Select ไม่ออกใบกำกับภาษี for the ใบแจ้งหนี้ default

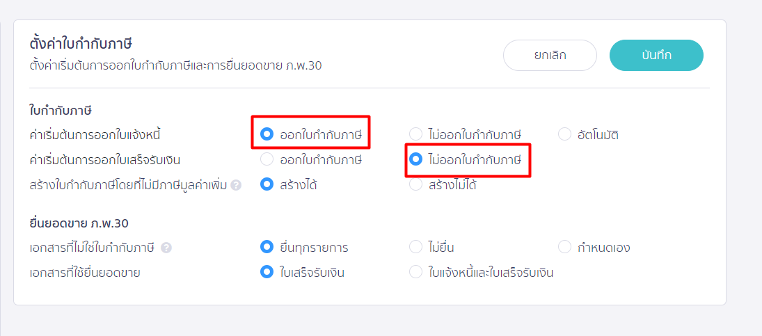tap(415, 134)
